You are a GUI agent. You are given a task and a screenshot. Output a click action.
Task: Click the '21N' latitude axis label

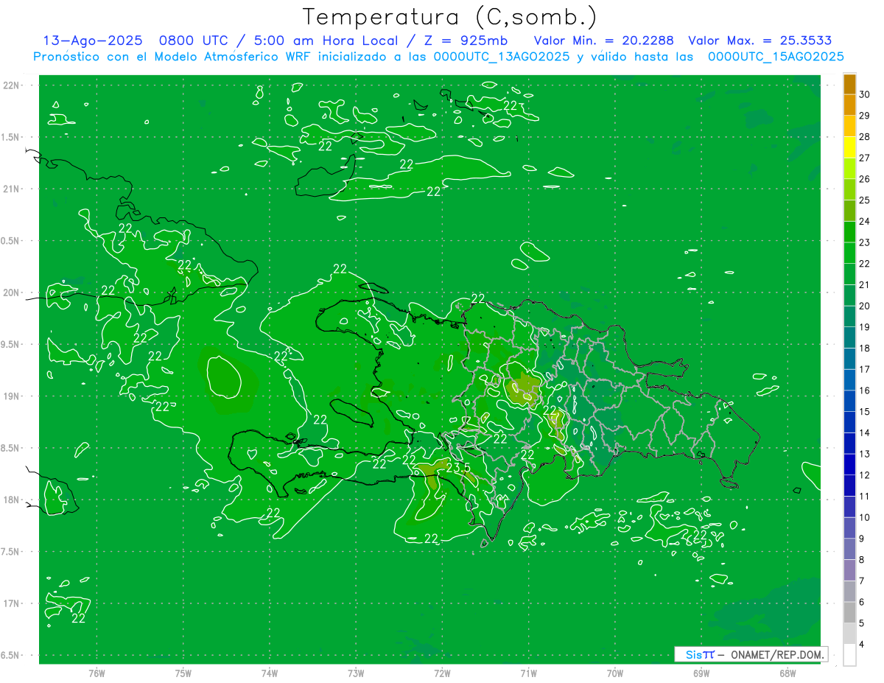[x=11, y=189]
